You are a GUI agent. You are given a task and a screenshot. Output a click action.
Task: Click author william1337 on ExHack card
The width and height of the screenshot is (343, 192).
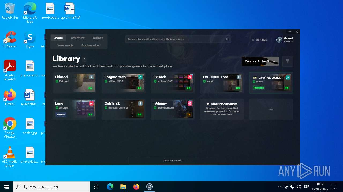165,81
